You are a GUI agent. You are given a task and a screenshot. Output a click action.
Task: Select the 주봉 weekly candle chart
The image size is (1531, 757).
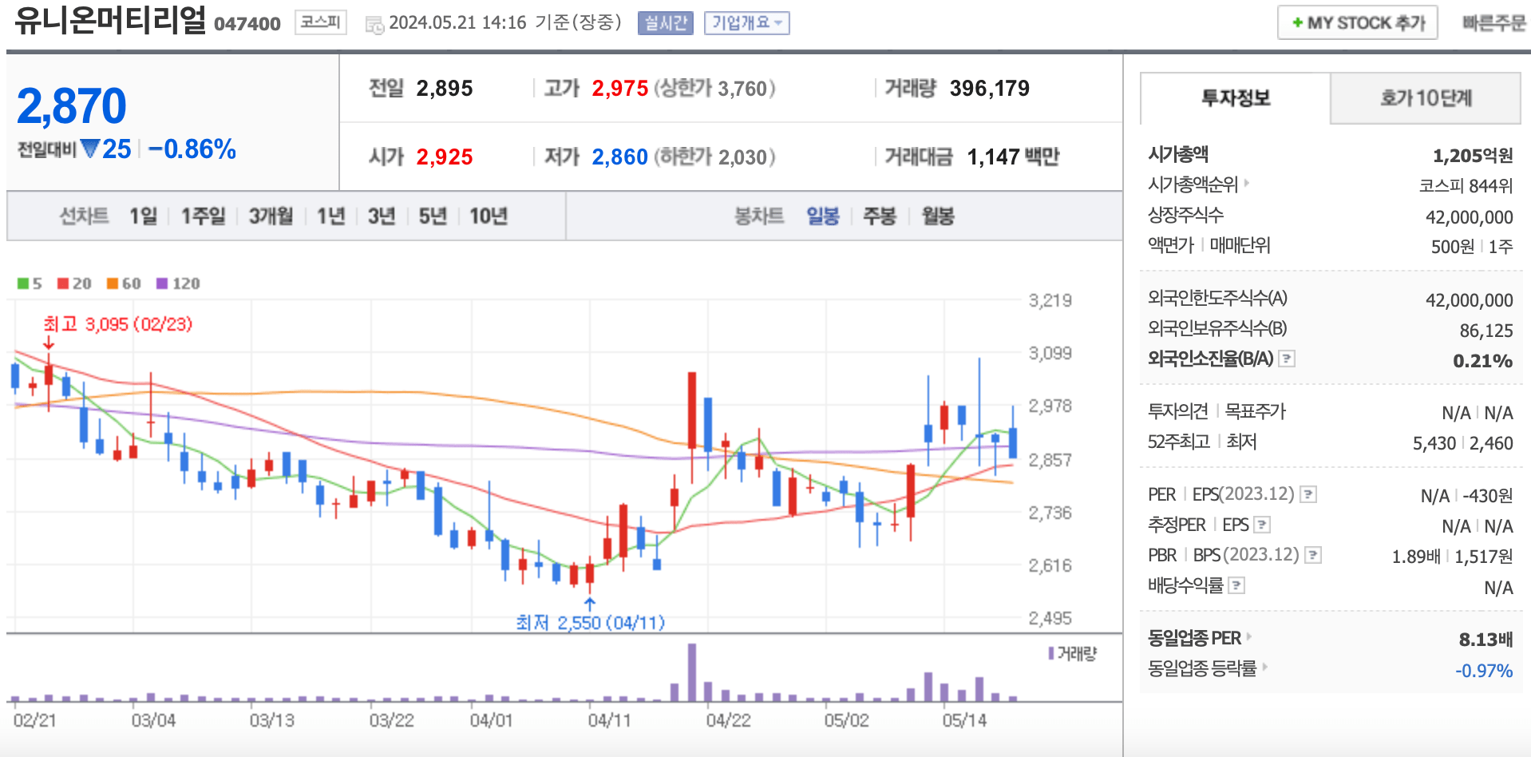tap(880, 216)
